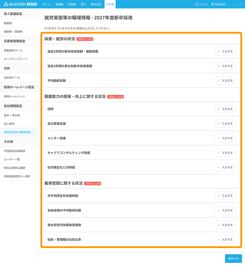
Task: Click the 採用・就労の状況 section heading
Action: point(60,39)
